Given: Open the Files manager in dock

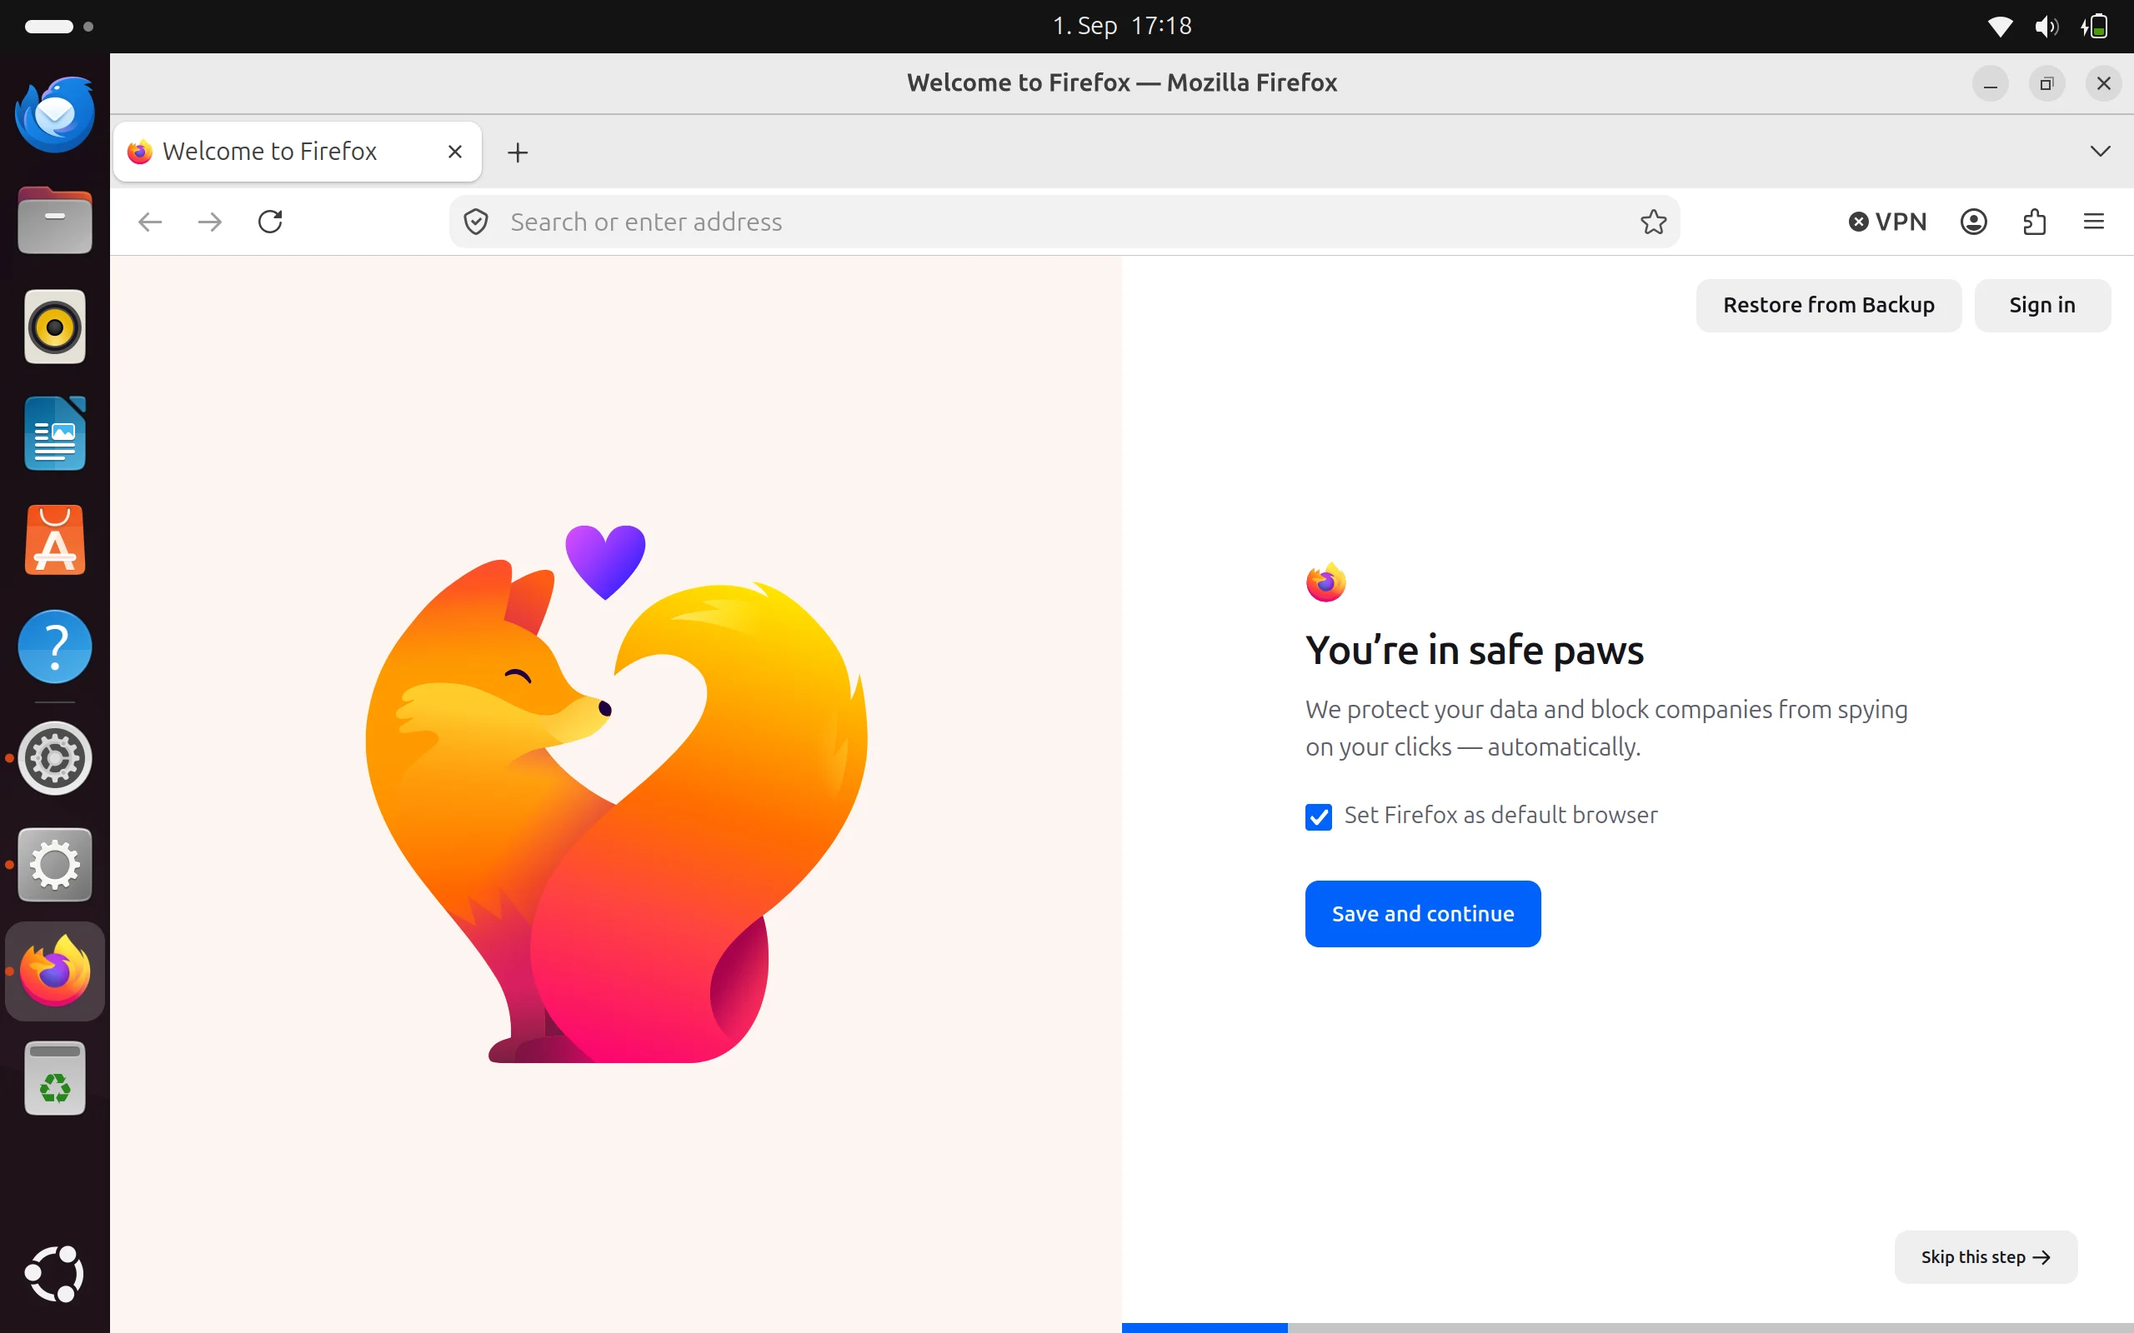Looking at the screenshot, I should point(55,221).
